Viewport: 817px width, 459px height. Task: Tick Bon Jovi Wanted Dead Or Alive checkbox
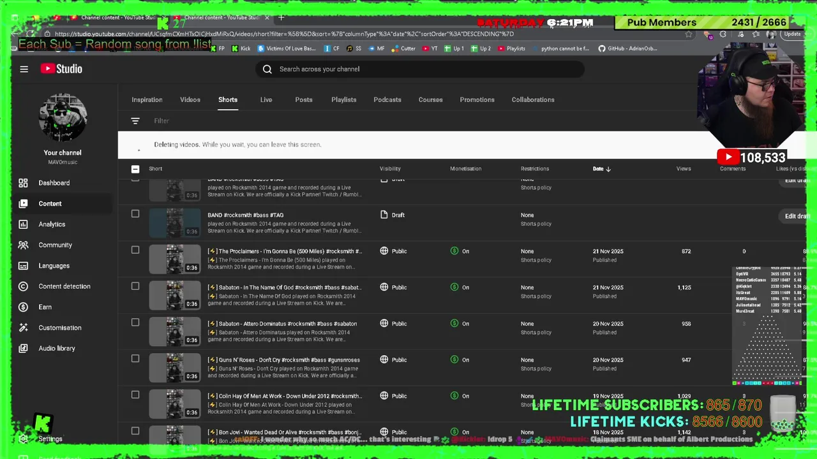(x=135, y=432)
